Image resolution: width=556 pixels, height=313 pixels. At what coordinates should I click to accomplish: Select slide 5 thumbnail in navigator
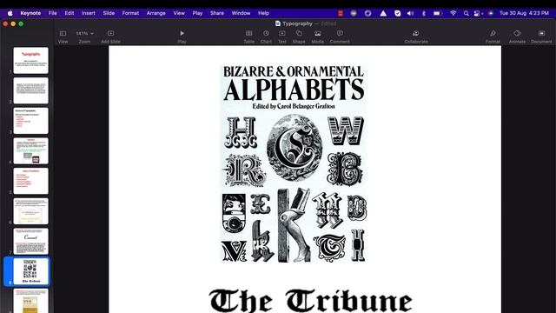point(31,181)
